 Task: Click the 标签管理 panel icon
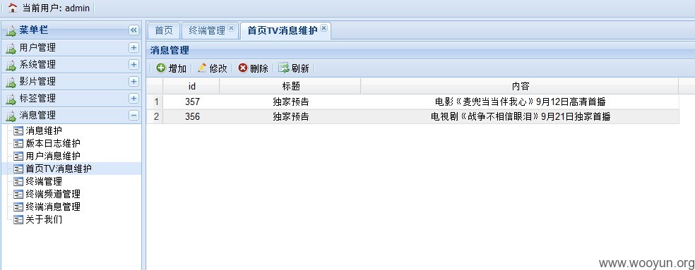coord(11,99)
